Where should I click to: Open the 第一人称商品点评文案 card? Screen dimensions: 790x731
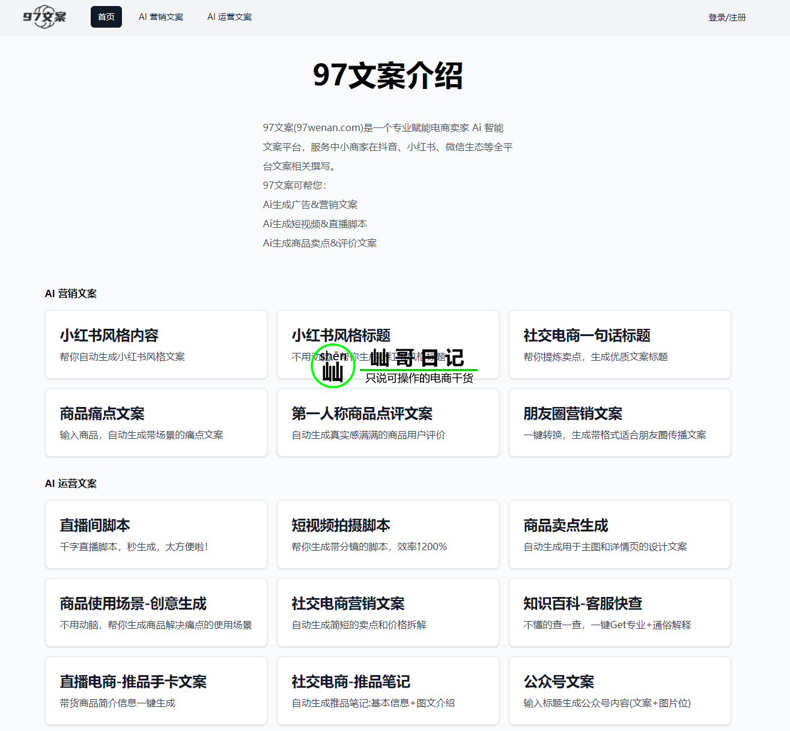click(x=388, y=423)
